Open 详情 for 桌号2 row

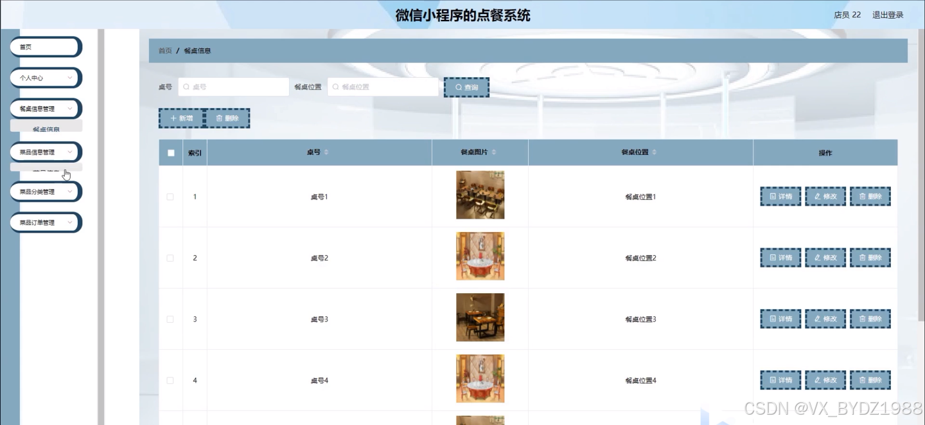click(780, 258)
